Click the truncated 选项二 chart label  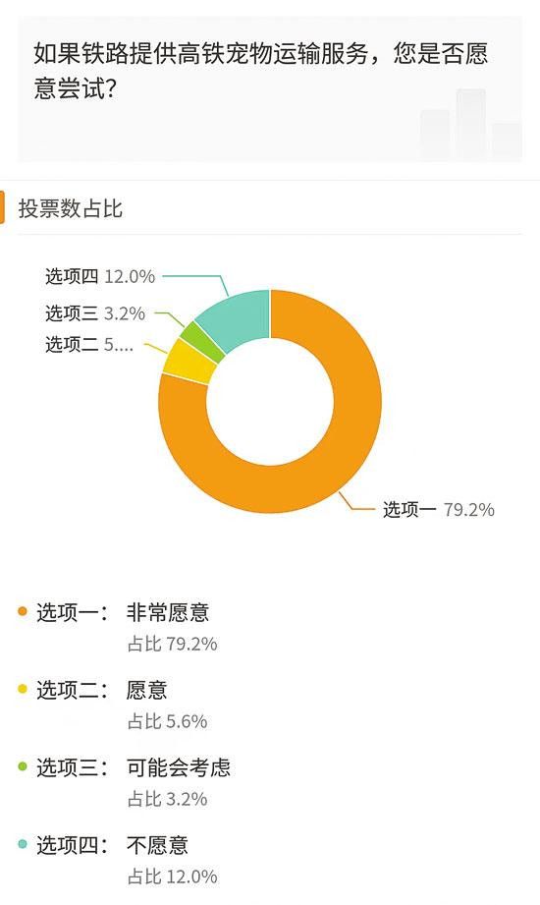tap(89, 345)
